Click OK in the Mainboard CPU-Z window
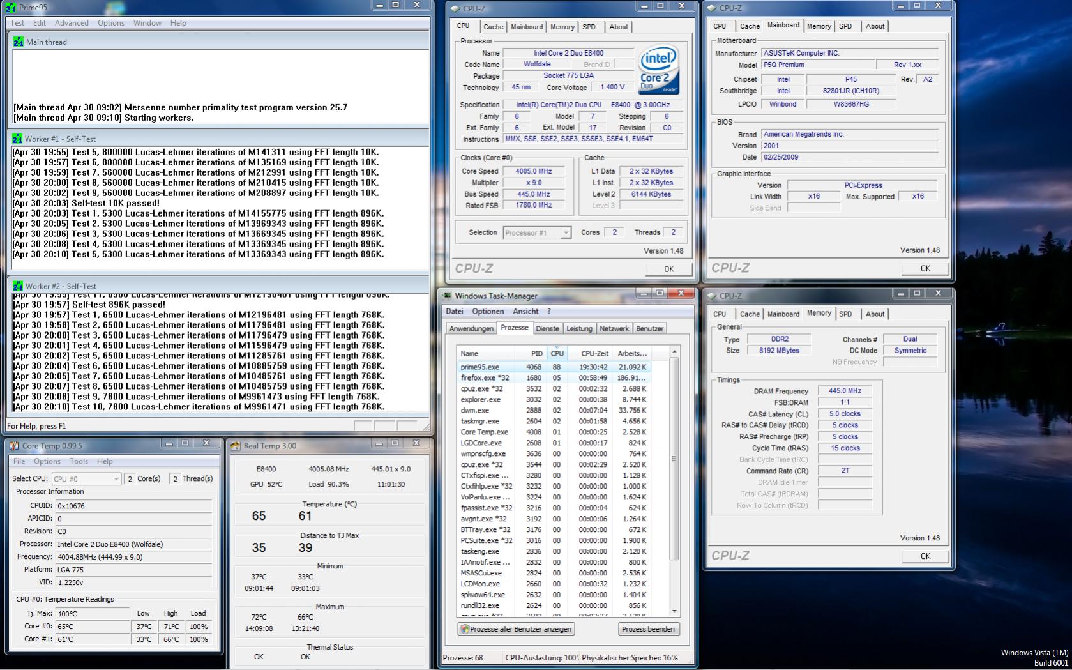Screen dimensions: 1072x670 pyautogui.click(x=925, y=269)
